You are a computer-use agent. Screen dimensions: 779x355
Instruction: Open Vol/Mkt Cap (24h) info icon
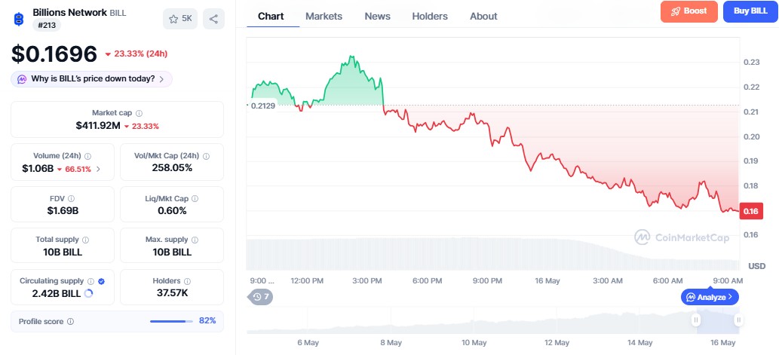click(206, 156)
